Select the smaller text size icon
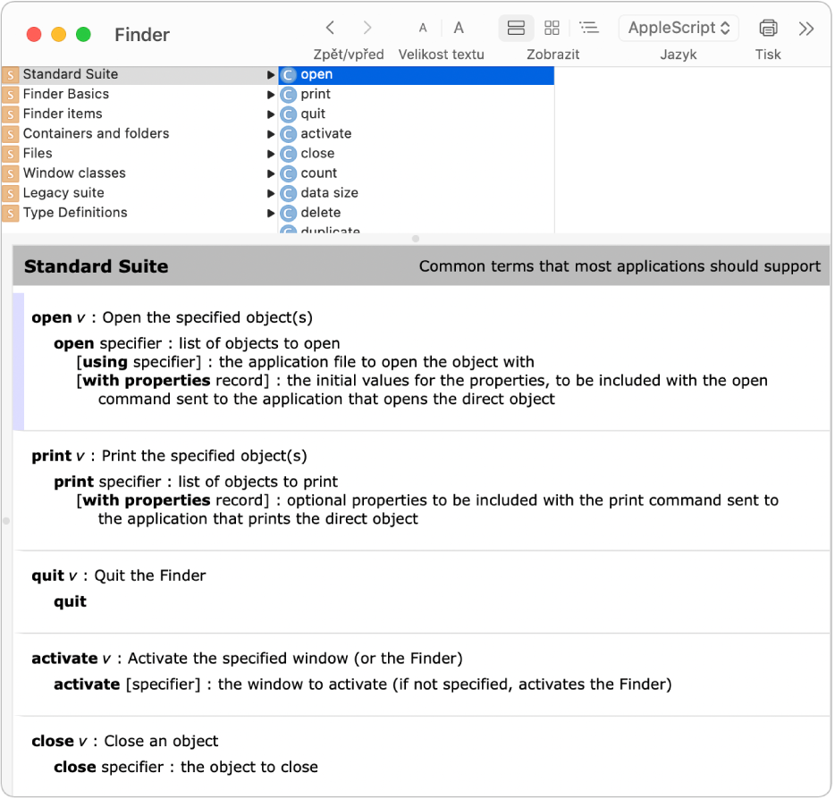This screenshot has height=799, width=835. pos(422,28)
